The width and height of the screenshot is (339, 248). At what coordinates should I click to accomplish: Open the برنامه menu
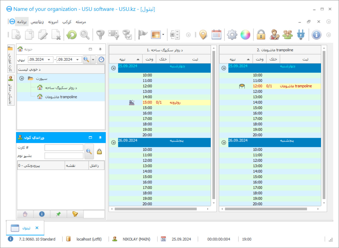(x=22, y=22)
